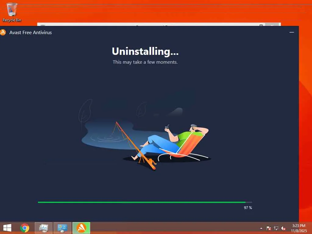Close the background window behind Avast
Screen dimensions: 312x234
click(x=272, y=25)
